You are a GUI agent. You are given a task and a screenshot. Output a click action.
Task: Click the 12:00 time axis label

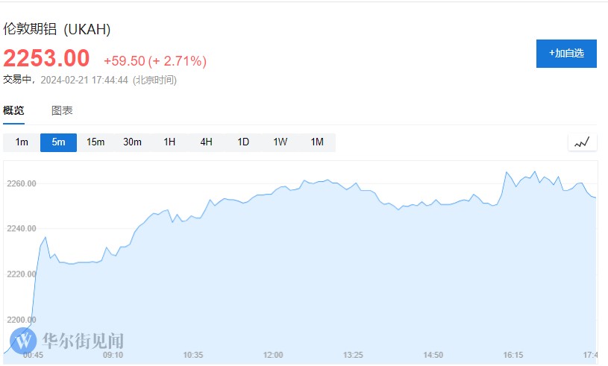(x=273, y=355)
